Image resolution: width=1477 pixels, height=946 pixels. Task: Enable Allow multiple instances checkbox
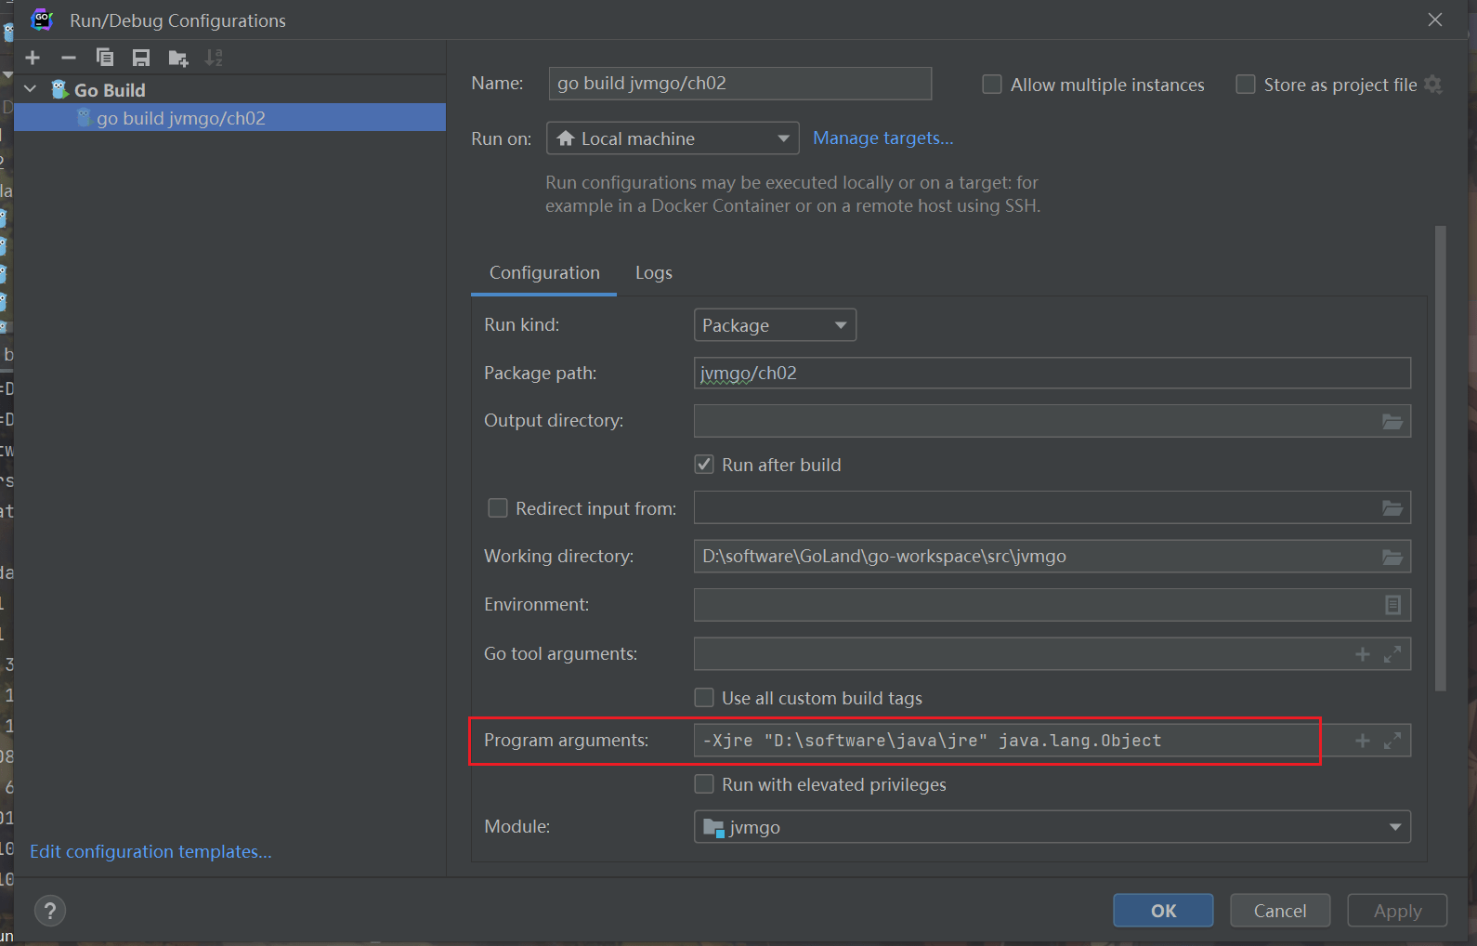pos(992,85)
